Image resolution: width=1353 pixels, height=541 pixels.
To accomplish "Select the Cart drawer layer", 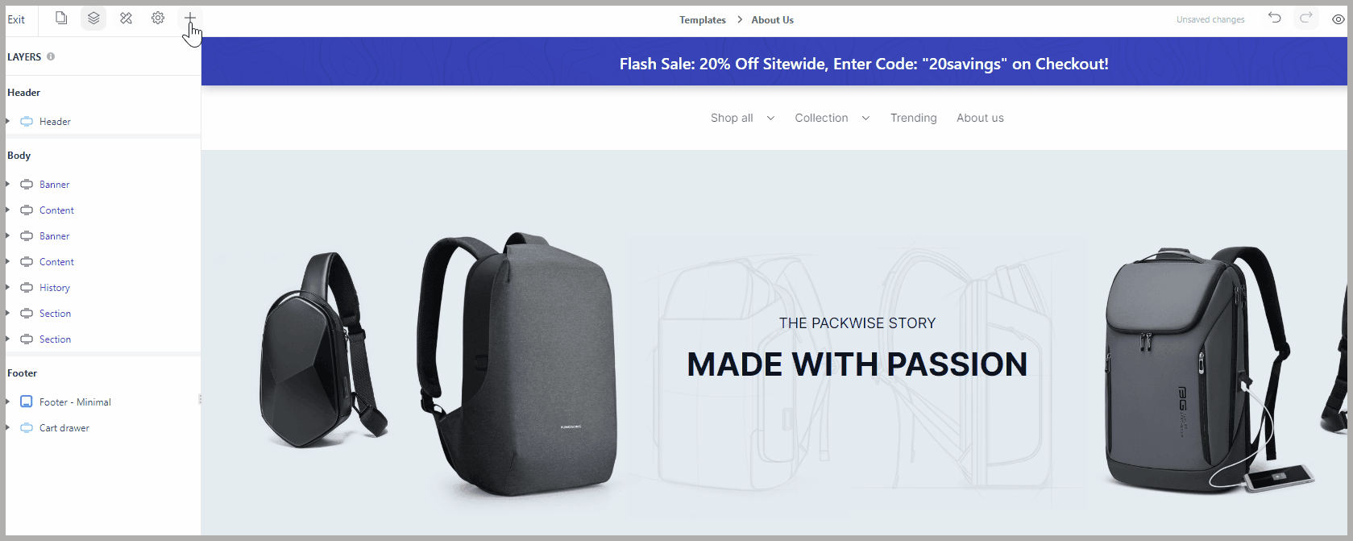I will [64, 428].
